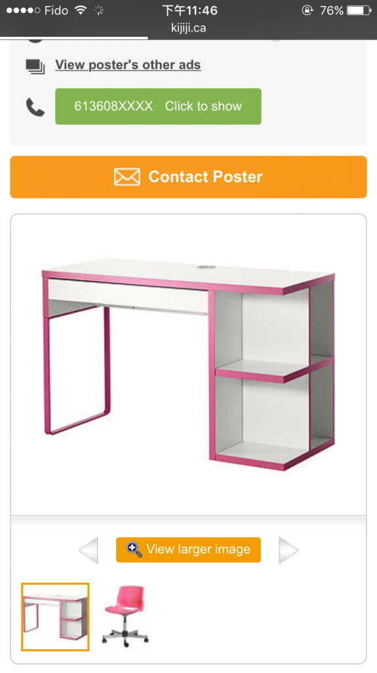Screen dimensions: 377x673
Task: Click the main pink desk photo
Action: point(189,365)
